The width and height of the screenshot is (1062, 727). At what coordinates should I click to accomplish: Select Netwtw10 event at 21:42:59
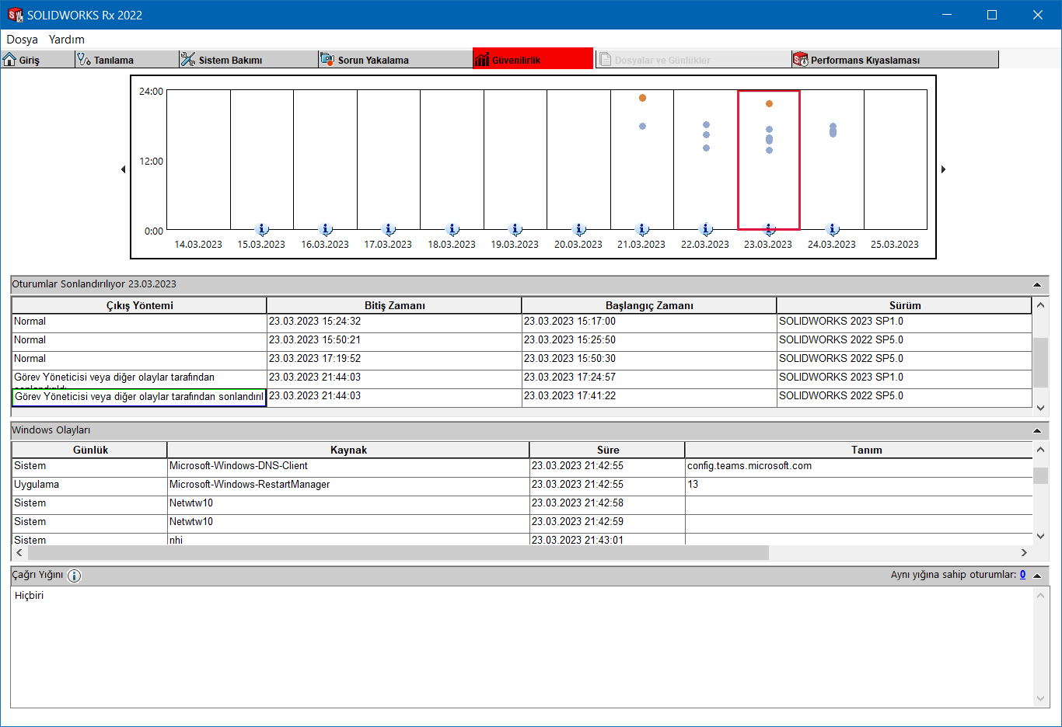click(x=522, y=522)
